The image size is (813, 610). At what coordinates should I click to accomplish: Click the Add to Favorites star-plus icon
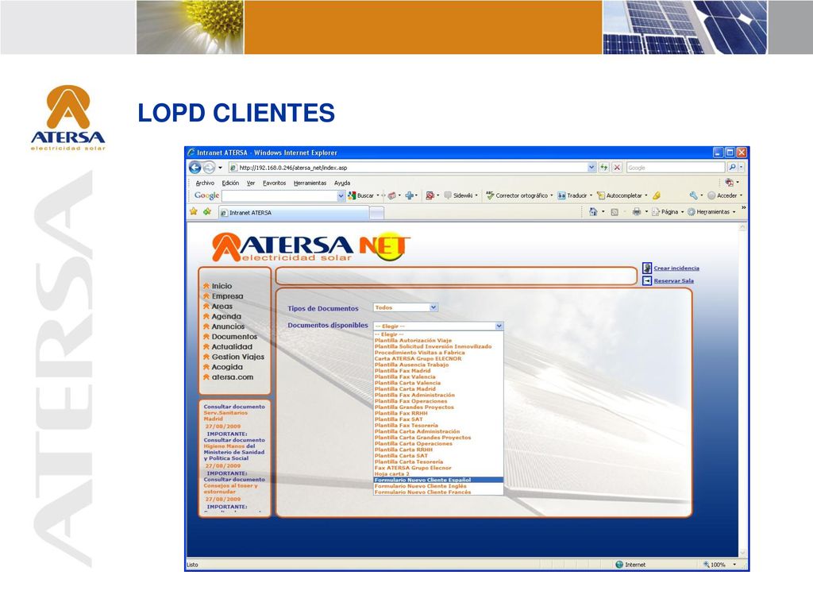point(207,211)
